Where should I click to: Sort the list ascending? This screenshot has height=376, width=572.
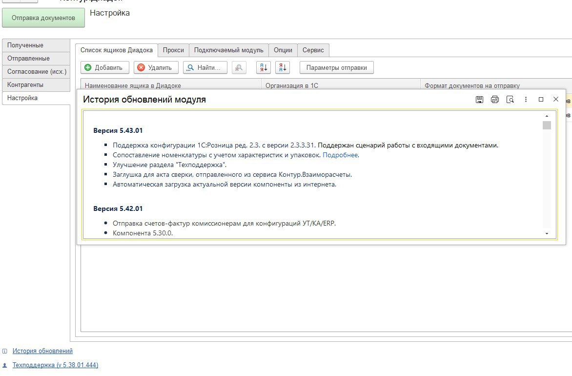pos(264,67)
